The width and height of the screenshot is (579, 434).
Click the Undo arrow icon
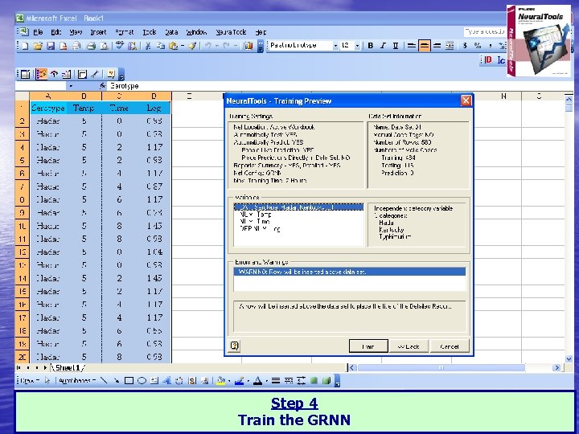[x=208, y=46]
